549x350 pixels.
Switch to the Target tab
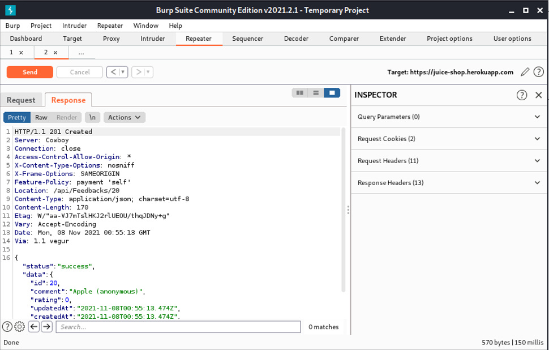point(72,39)
